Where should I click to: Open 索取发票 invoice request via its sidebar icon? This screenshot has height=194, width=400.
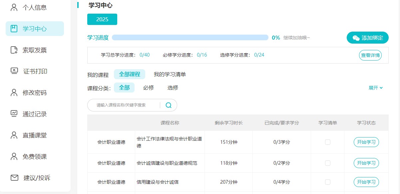pos(14,50)
